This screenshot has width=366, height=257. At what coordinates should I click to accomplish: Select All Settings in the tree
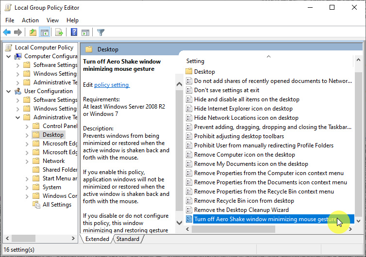pos(57,205)
